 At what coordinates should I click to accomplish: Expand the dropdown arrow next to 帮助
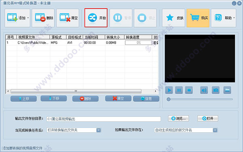click(x=234, y=18)
